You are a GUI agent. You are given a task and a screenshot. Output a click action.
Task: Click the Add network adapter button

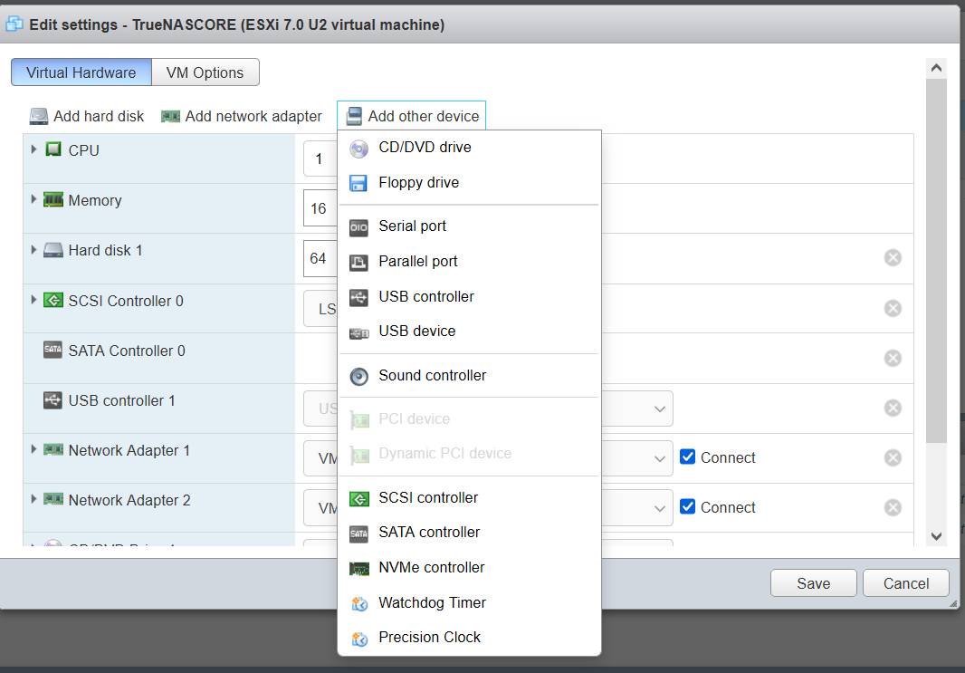click(241, 116)
